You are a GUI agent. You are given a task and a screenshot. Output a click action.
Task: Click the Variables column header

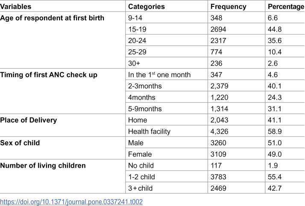15,6
